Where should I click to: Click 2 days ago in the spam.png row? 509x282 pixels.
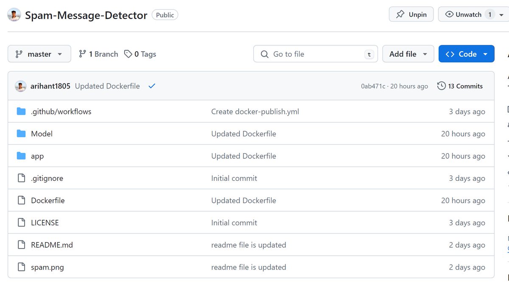467,267
